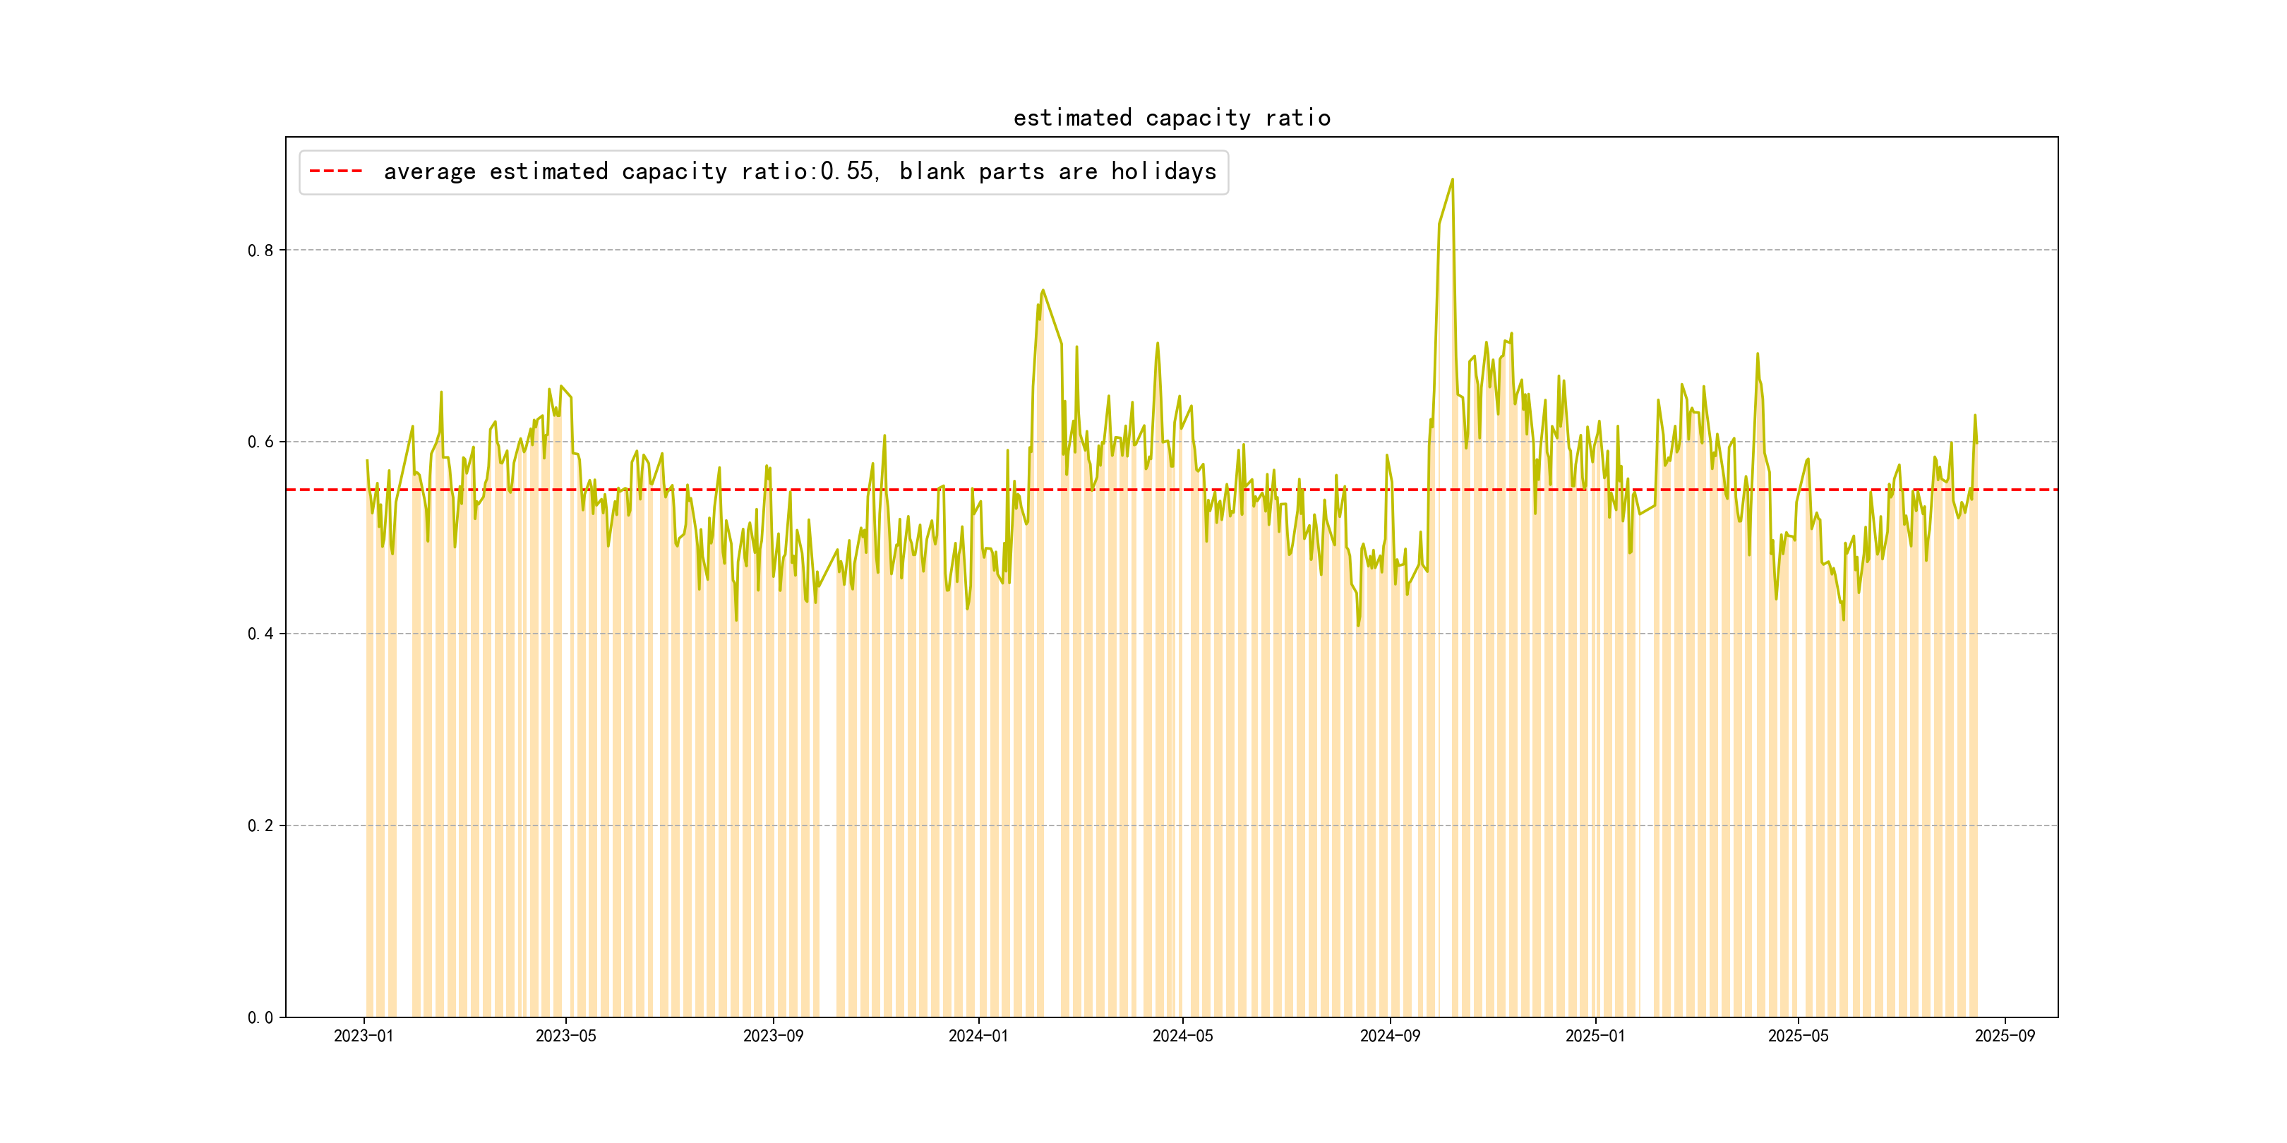Image resolution: width=2287 pixels, height=1143 pixels.
Task: Click the 2023-01 x-axis label
Action: (363, 1036)
